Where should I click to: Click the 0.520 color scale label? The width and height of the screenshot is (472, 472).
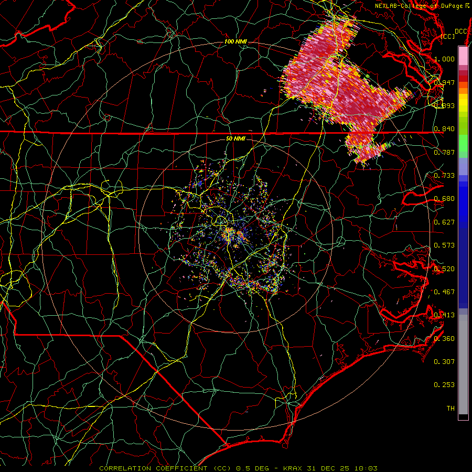(444, 269)
